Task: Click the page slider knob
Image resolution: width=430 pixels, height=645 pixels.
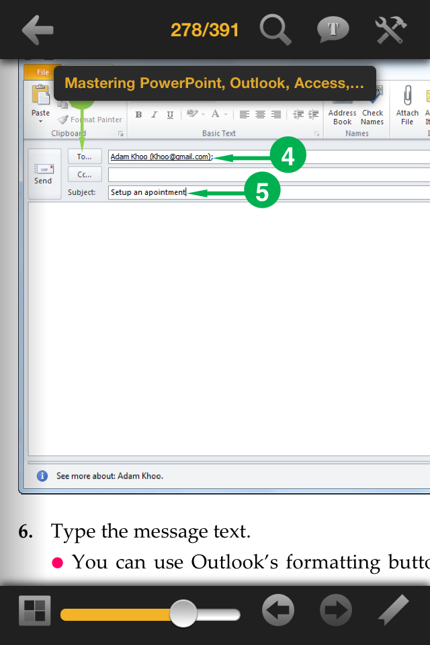Action: point(183,613)
